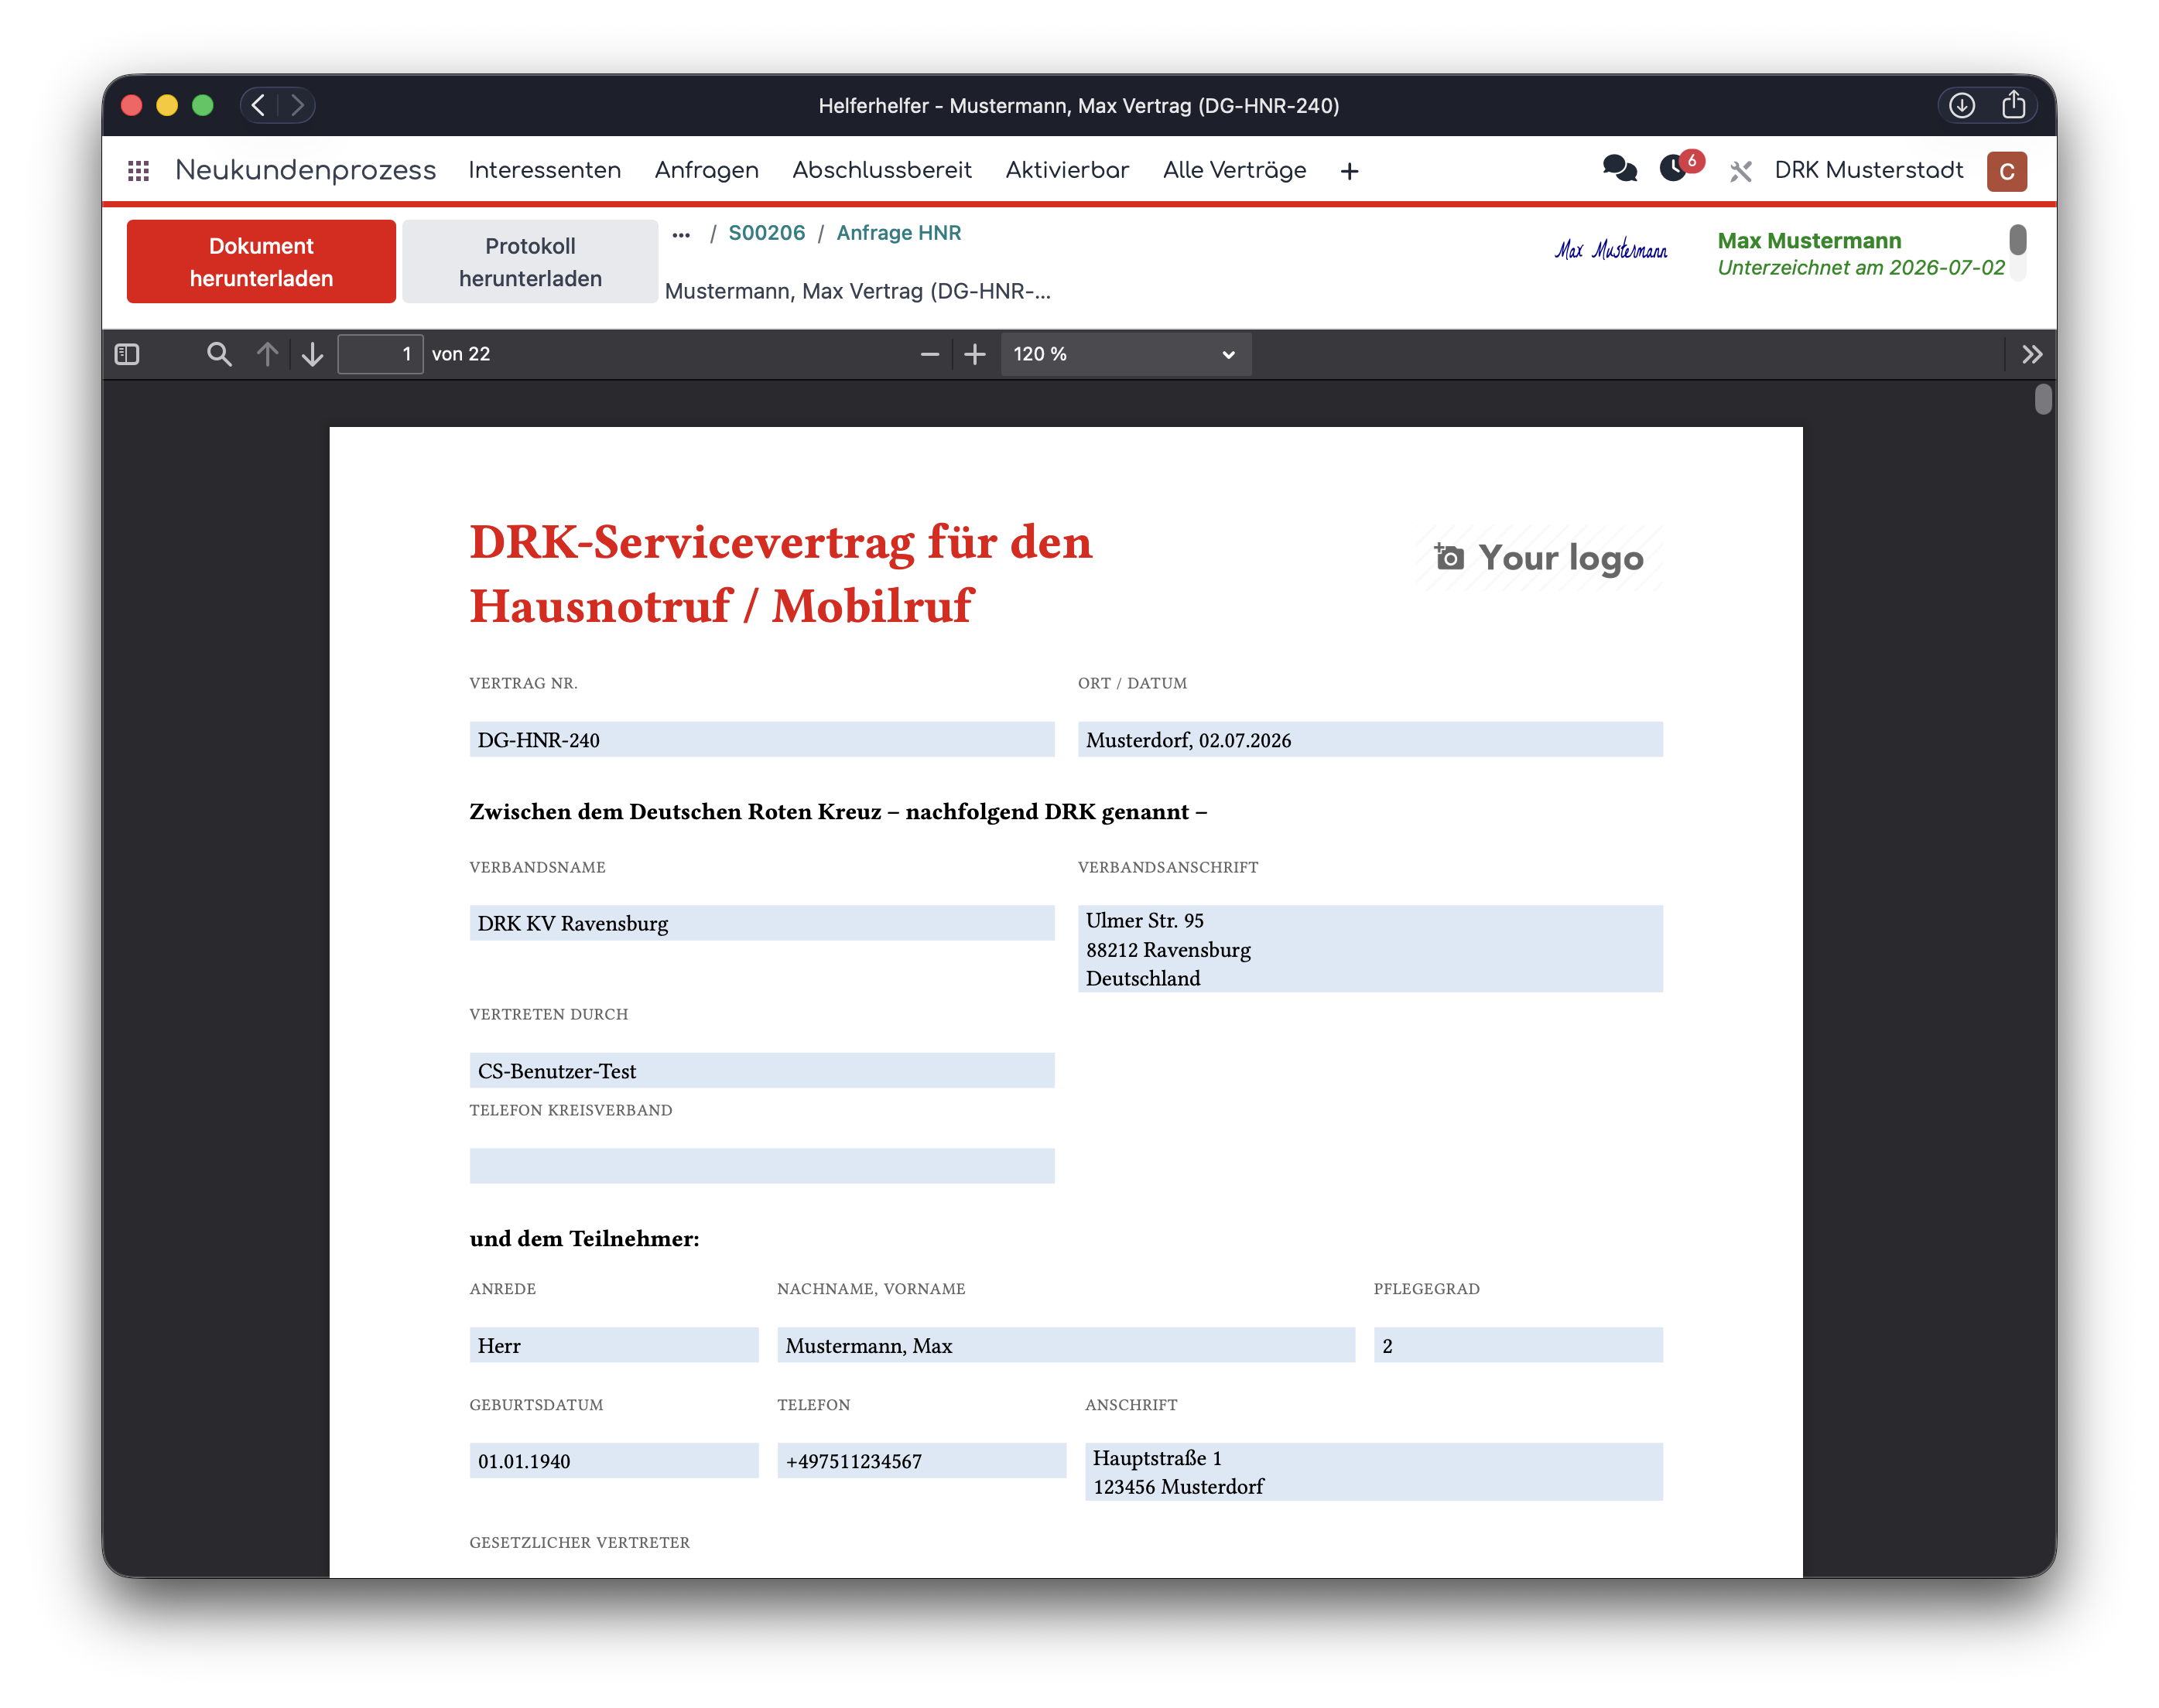The width and height of the screenshot is (2159, 1708).
Task: Click 'GESETZLICHER VERTRETER' label
Action: coord(580,1543)
